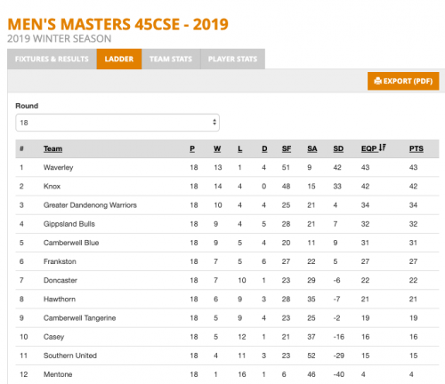Click the # column header
445x384 pixels.
pyautogui.click(x=21, y=148)
